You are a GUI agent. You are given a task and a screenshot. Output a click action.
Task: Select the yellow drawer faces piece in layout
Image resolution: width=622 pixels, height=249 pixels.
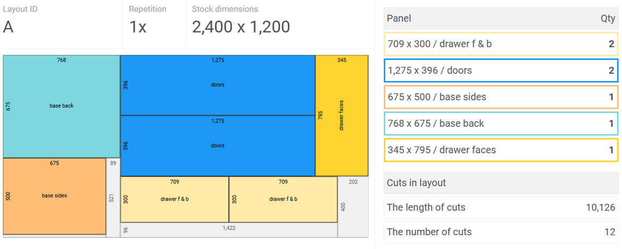pos(342,116)
